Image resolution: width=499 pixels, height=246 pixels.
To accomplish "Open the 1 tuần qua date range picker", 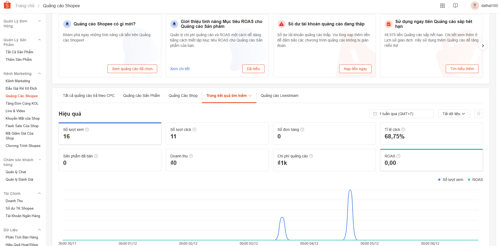I will tap(401, 114).
